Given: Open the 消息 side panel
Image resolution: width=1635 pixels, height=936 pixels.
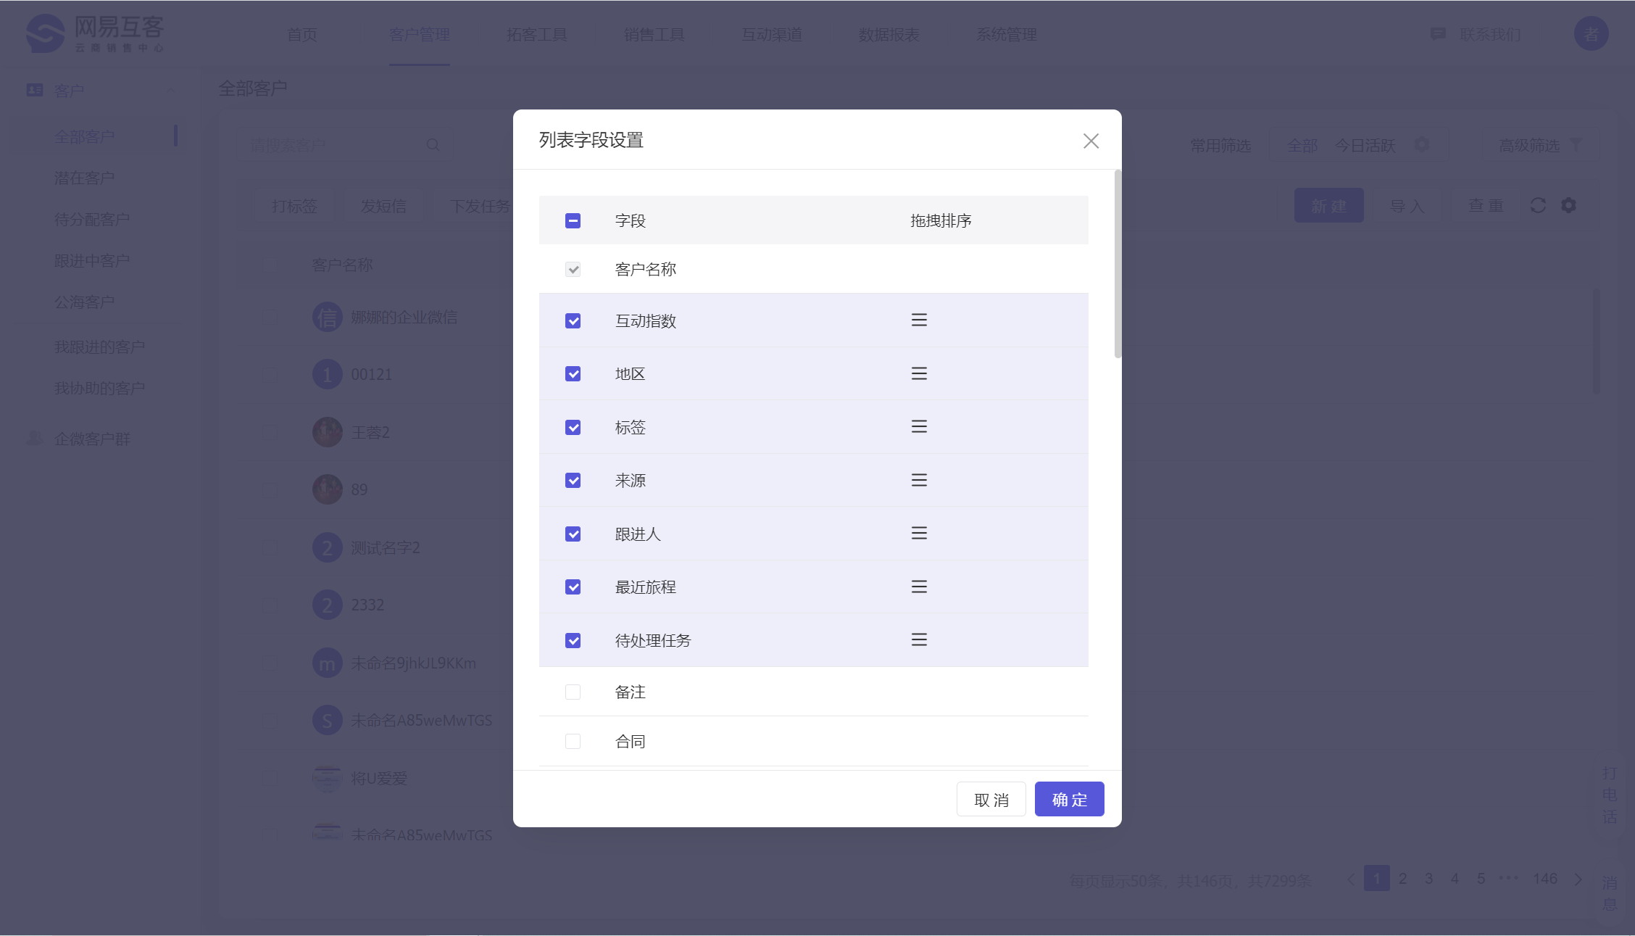Looking at the screenshot, I should pos(1609,893).
